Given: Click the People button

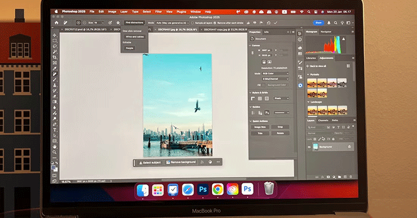Looking at the screenshot, I should coord(129,48).
